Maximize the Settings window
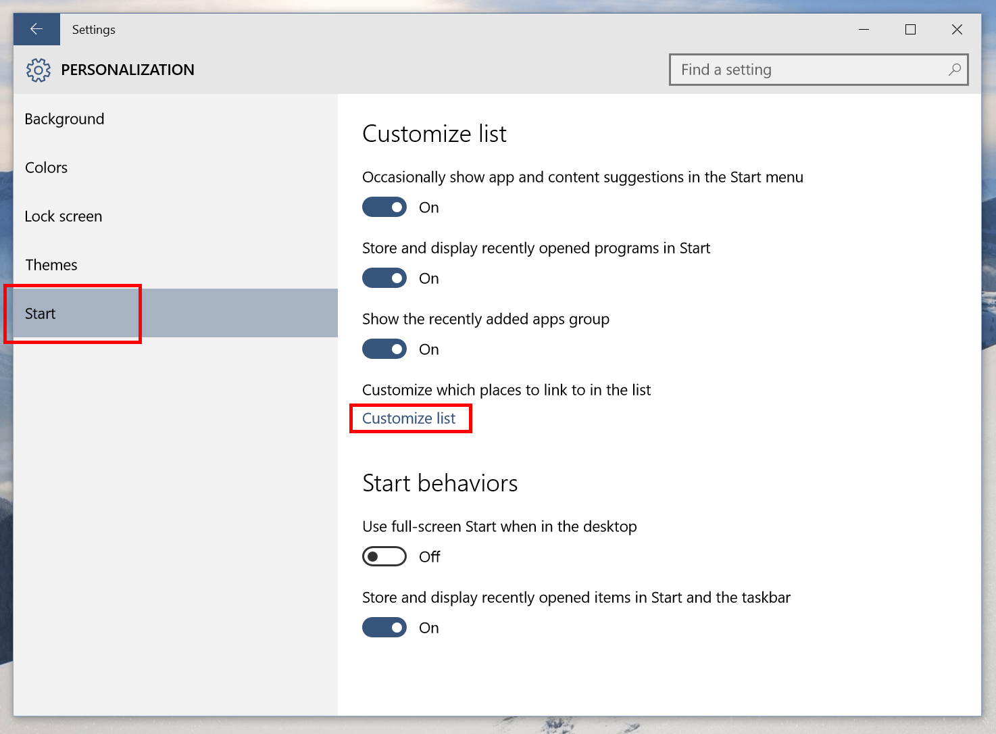 (910, 29)
